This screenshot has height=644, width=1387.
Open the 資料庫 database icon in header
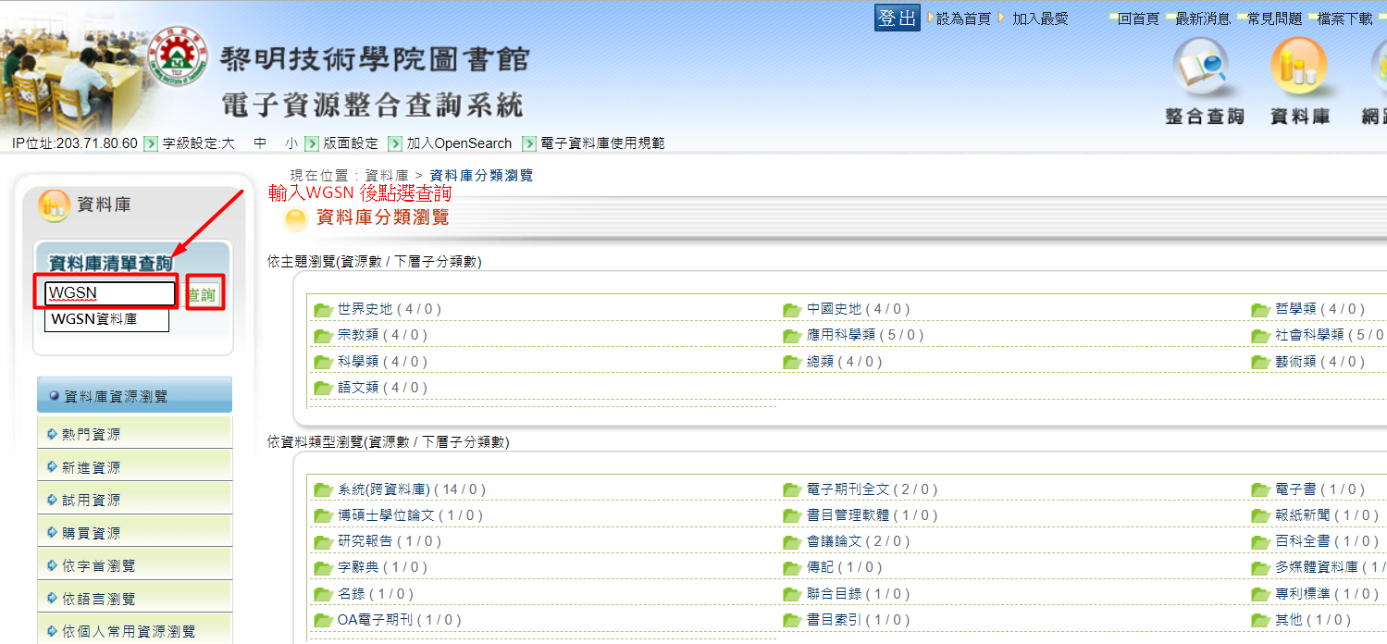click(x=1300, y=81)
